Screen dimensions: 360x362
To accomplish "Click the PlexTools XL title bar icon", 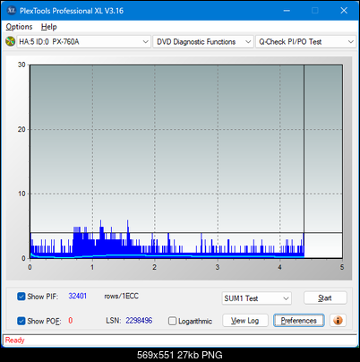I will coord(12,11).
